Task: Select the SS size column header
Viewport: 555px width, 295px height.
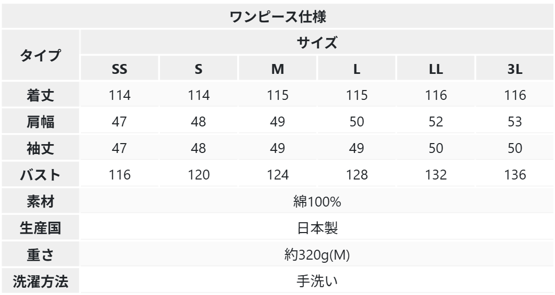Action: coord(119,69)
